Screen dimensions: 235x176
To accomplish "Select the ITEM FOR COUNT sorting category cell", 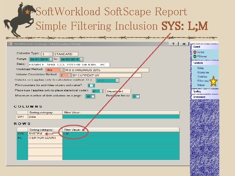I will [45, 138].
